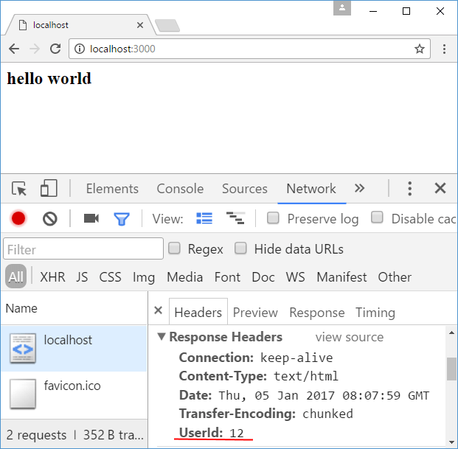Open the Preview tab for request
This screenshot has height=449, width=458.
[255, 313]
